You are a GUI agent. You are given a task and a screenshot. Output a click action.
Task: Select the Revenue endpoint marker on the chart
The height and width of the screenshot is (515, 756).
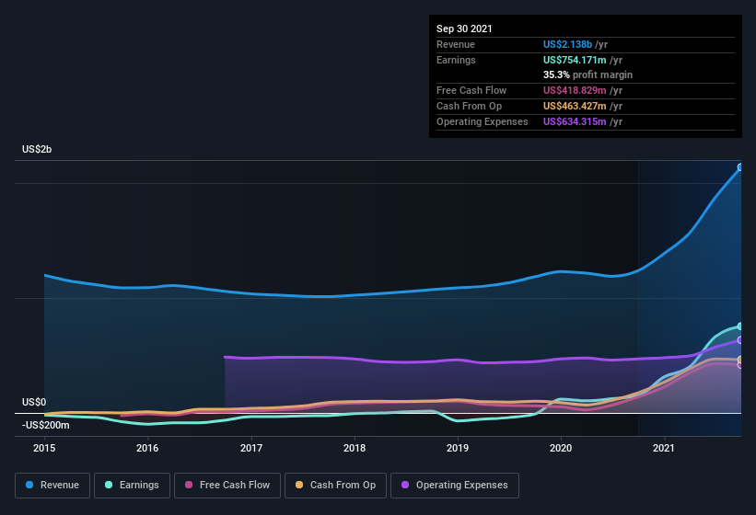(x=740, y=167)
